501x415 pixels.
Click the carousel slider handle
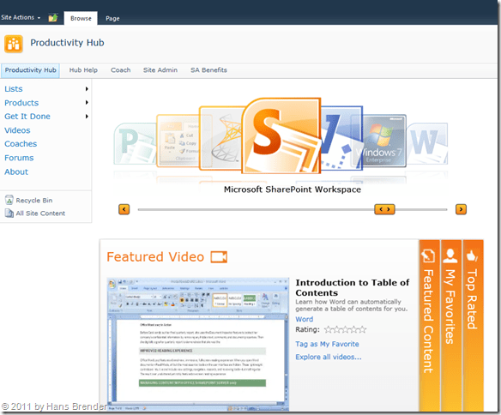point(384,209)
